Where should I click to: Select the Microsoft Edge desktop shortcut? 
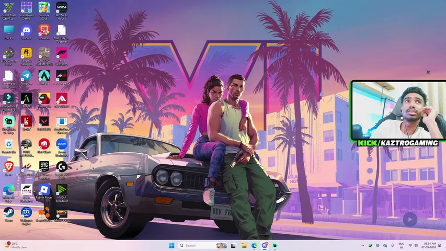(x=8, y=193)
